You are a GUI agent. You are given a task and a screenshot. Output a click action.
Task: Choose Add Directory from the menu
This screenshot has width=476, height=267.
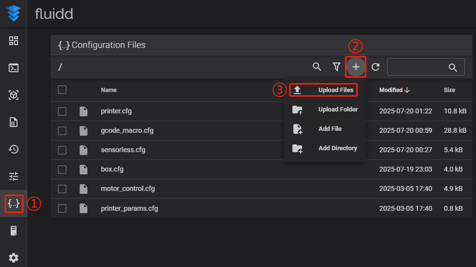coord(337,148)
